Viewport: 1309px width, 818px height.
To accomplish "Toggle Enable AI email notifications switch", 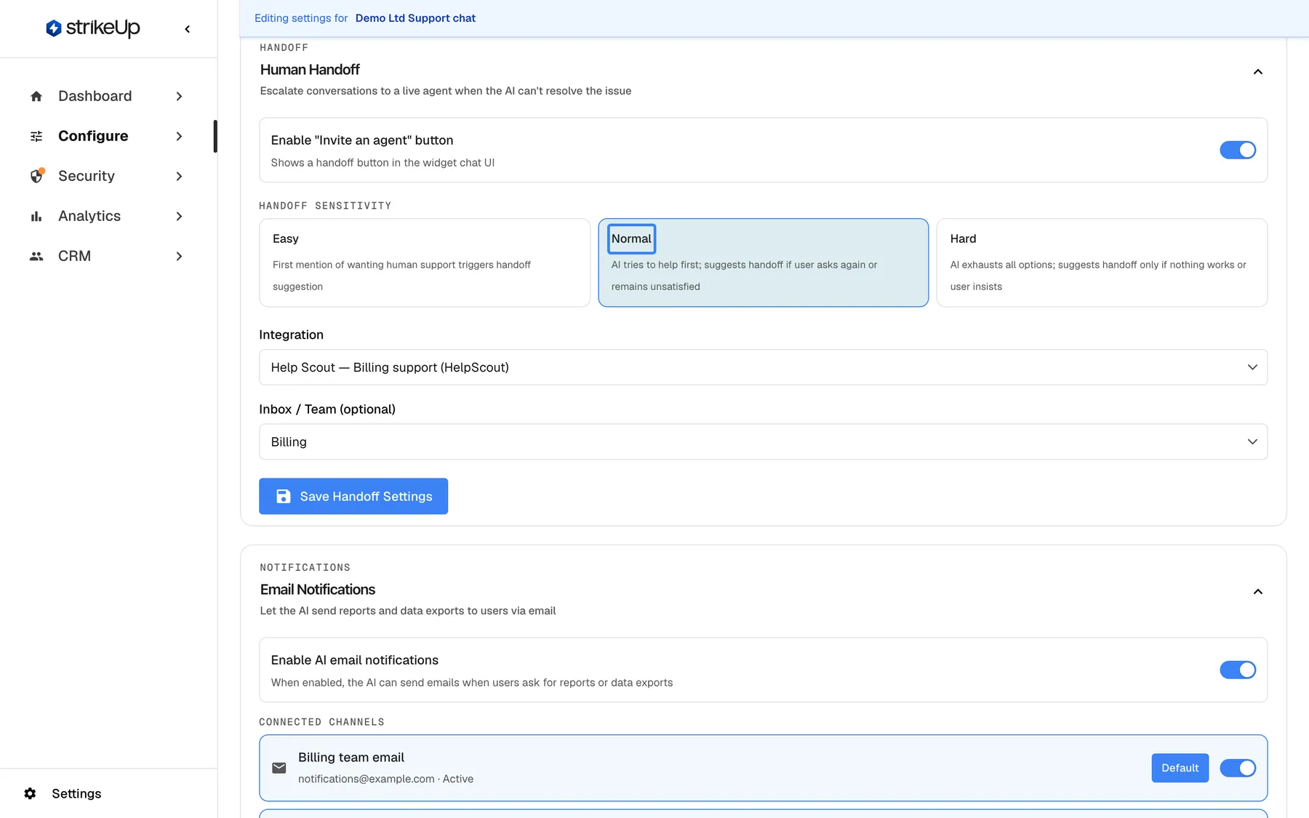I will (1238, 670).
